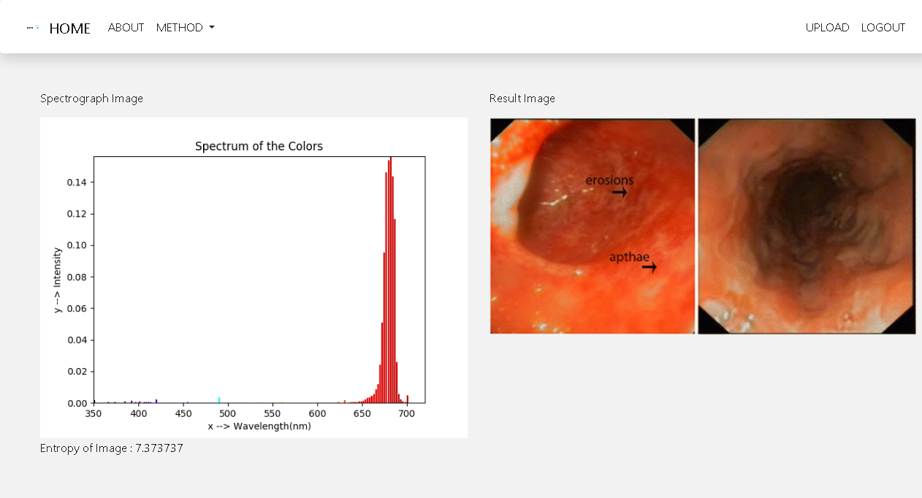The image size is (922, 498).
Task: Select the right endoscopy result image
Action: click(807, 226)
